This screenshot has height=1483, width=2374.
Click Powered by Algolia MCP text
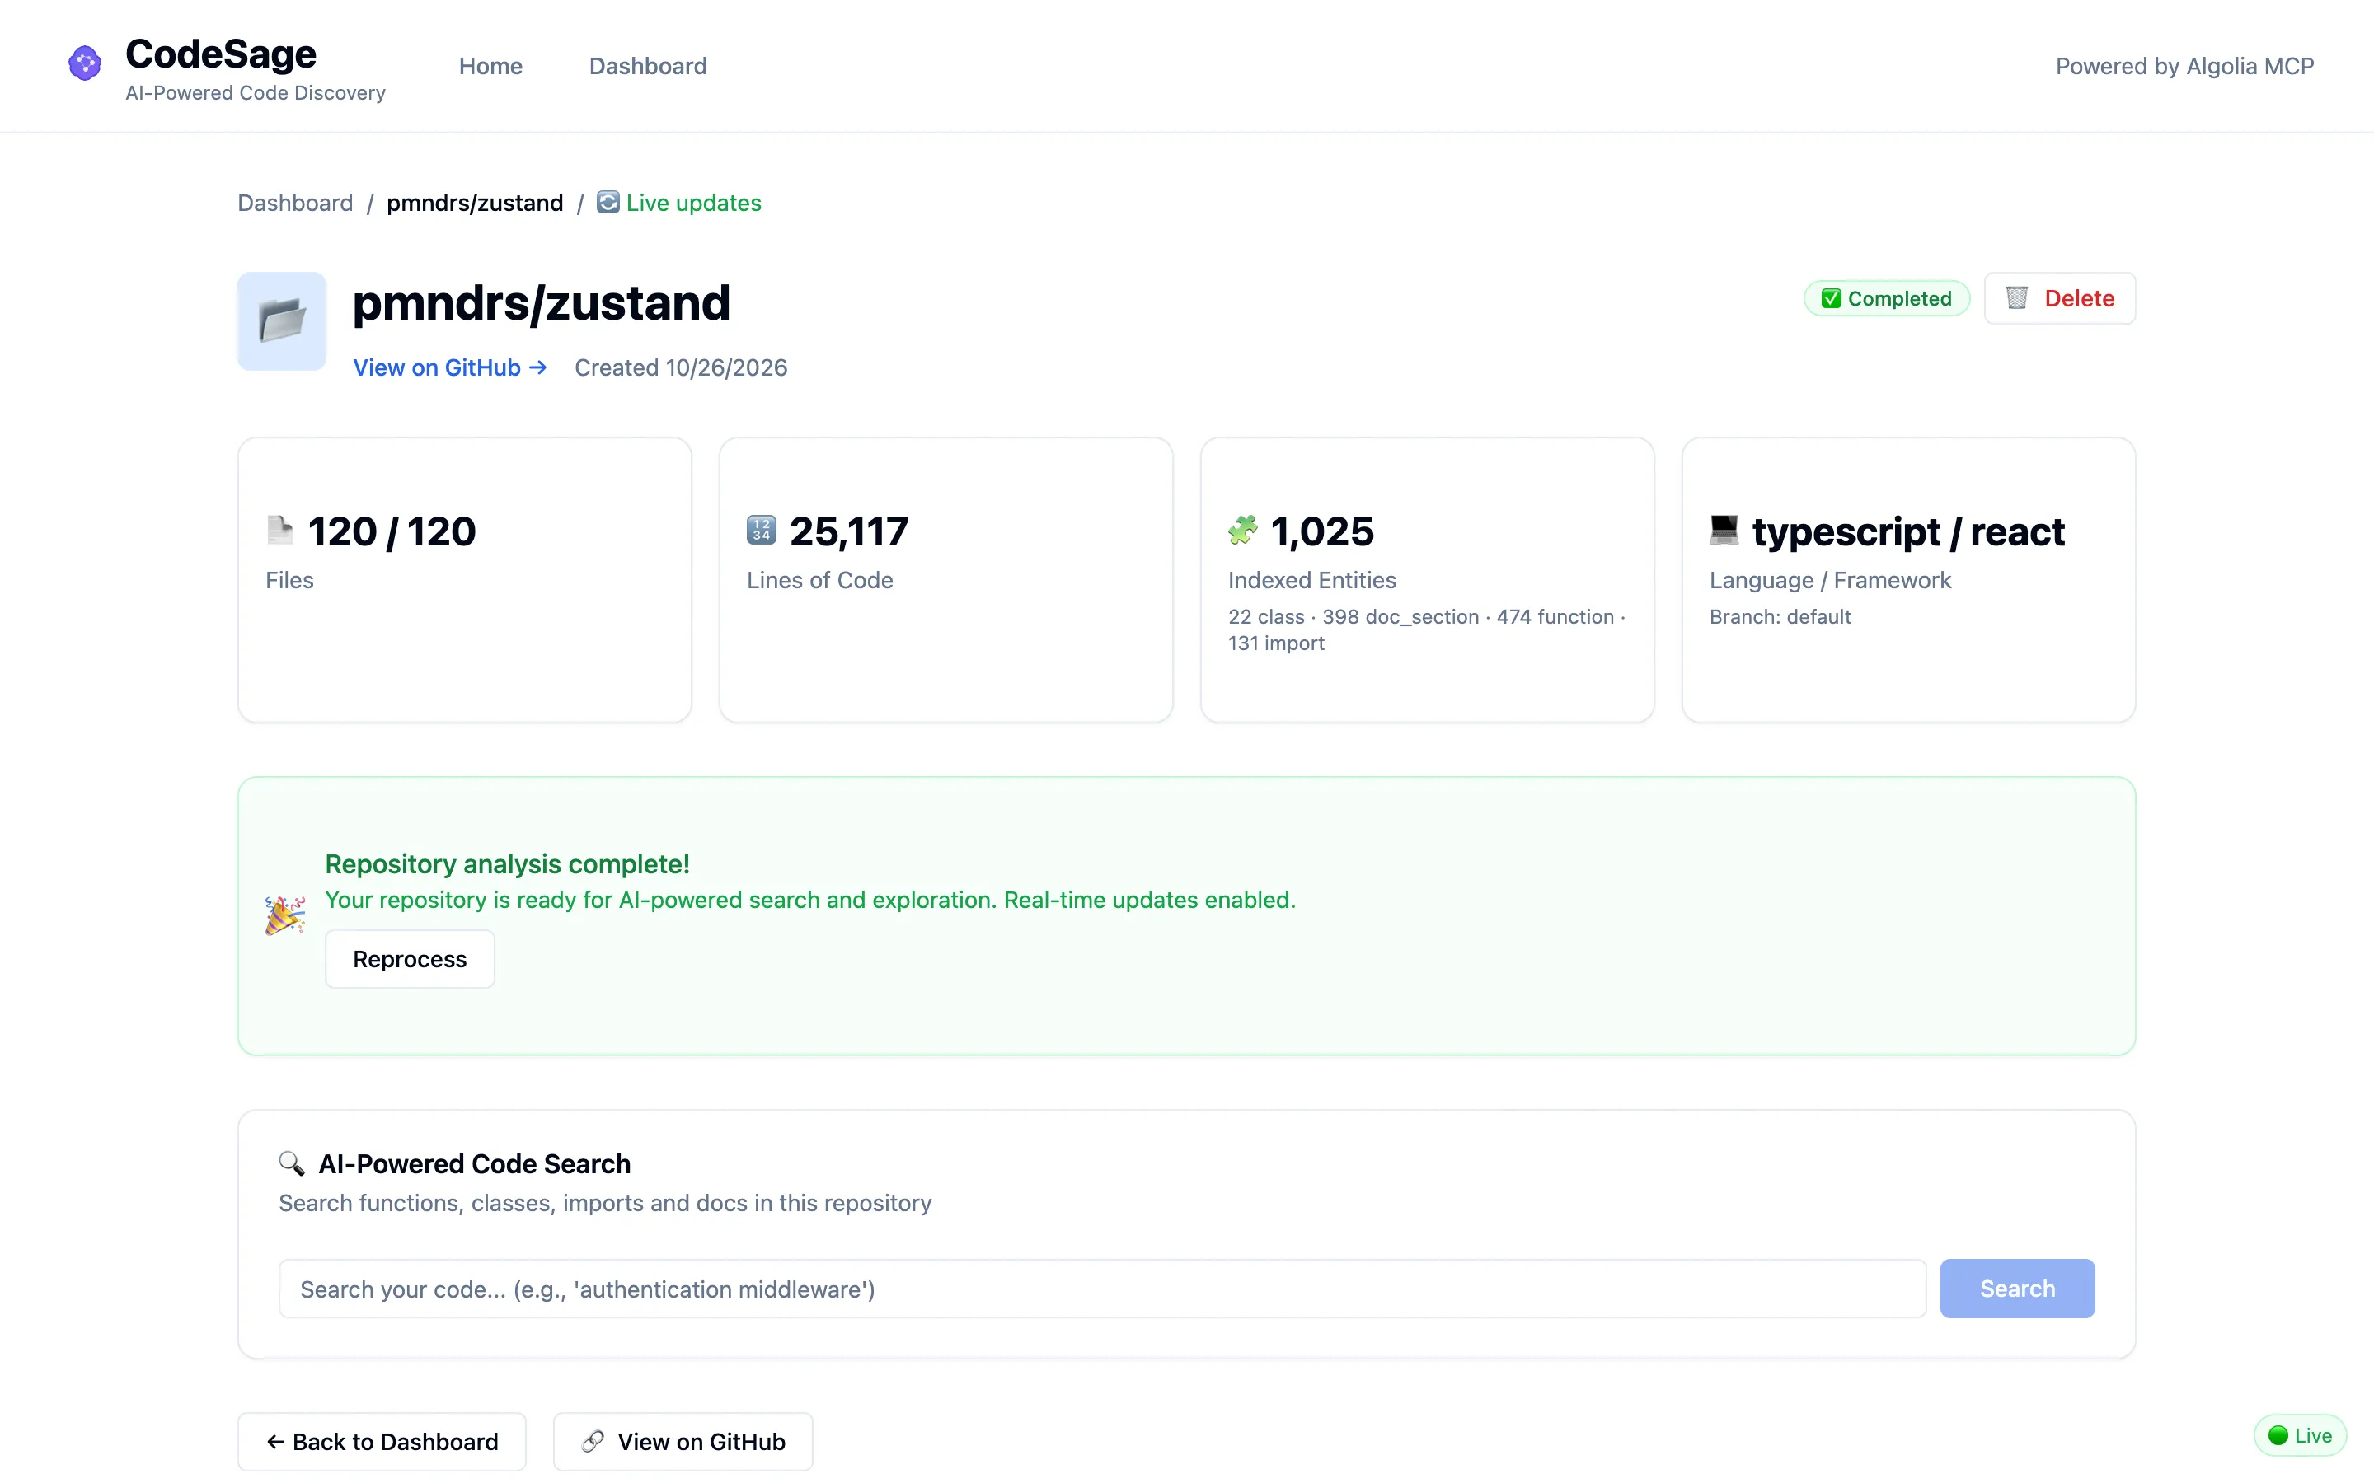(2184, 66)
